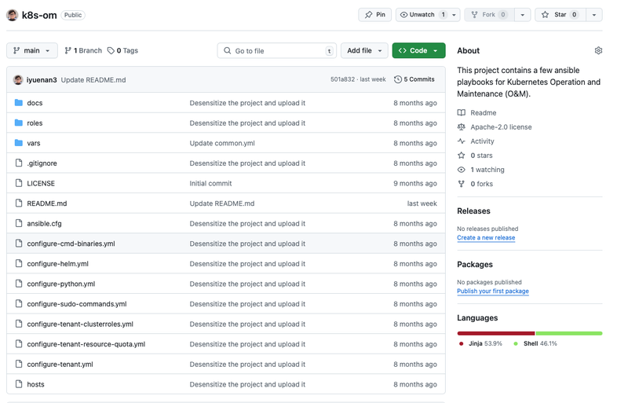The image size is (628, 403).
Task: Click the Apache-2.0 license scale icon
Action: click(462, 126)
